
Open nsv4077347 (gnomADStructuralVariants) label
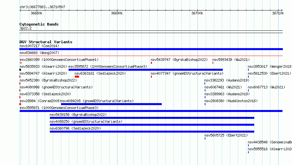point(187,73)
